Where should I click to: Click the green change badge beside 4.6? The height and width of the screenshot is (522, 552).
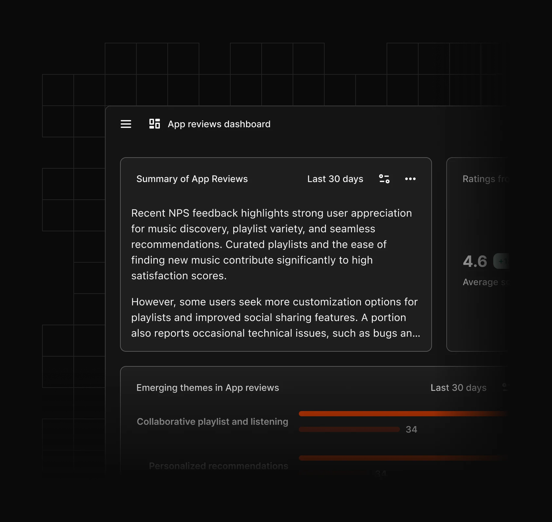[x=502, y=261]
